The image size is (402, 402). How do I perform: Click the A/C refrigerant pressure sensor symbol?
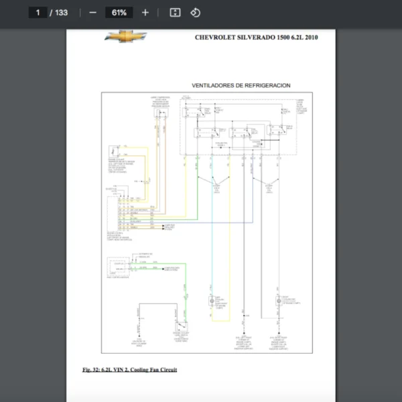coord(161,113)
